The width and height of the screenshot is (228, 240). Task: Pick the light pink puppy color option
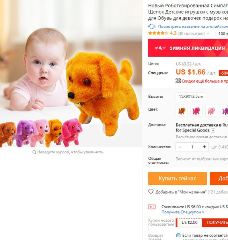click(x=211, y=111)
